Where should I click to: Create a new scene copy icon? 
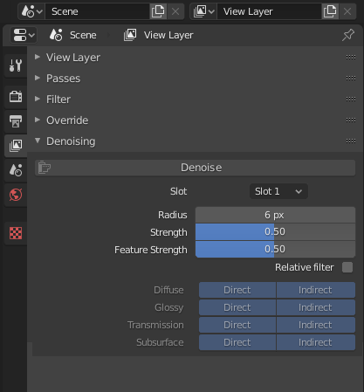tap(158, 11)
